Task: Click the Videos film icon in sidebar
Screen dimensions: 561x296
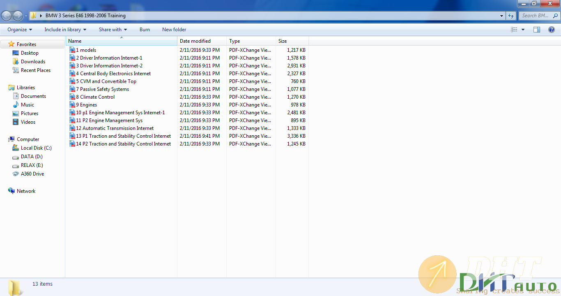Action: click(16, 122)
